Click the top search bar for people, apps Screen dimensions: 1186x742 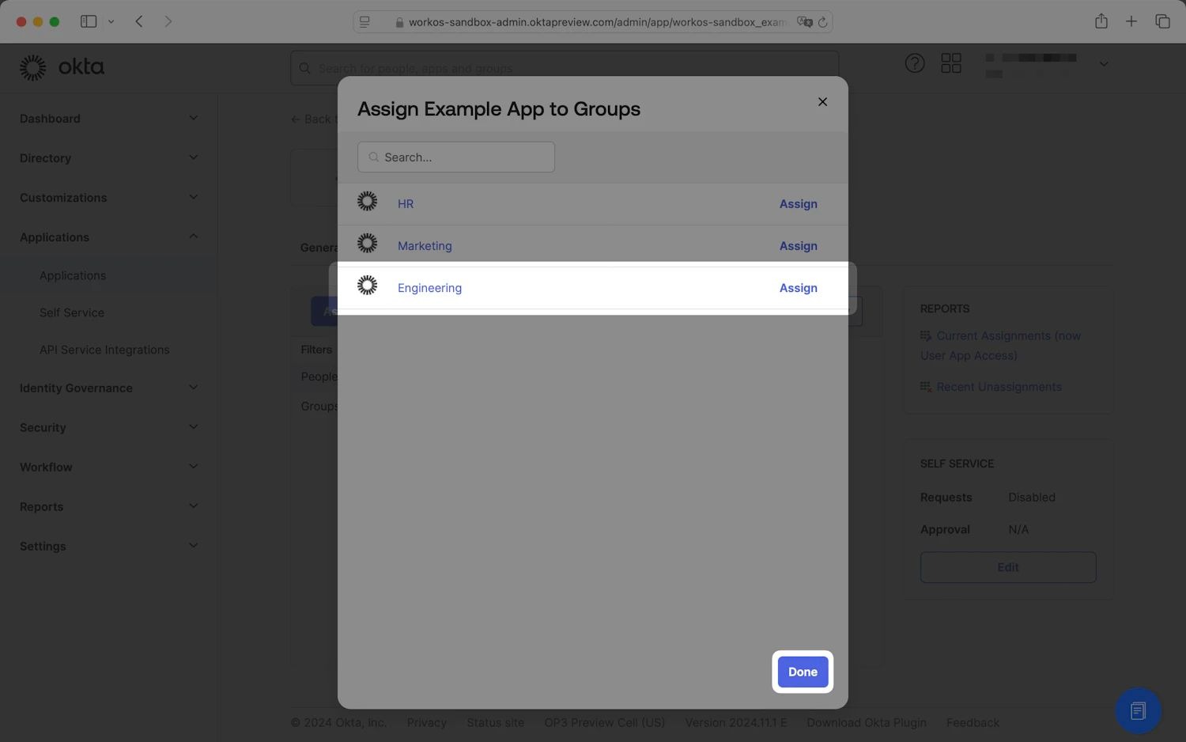point(565,67)
